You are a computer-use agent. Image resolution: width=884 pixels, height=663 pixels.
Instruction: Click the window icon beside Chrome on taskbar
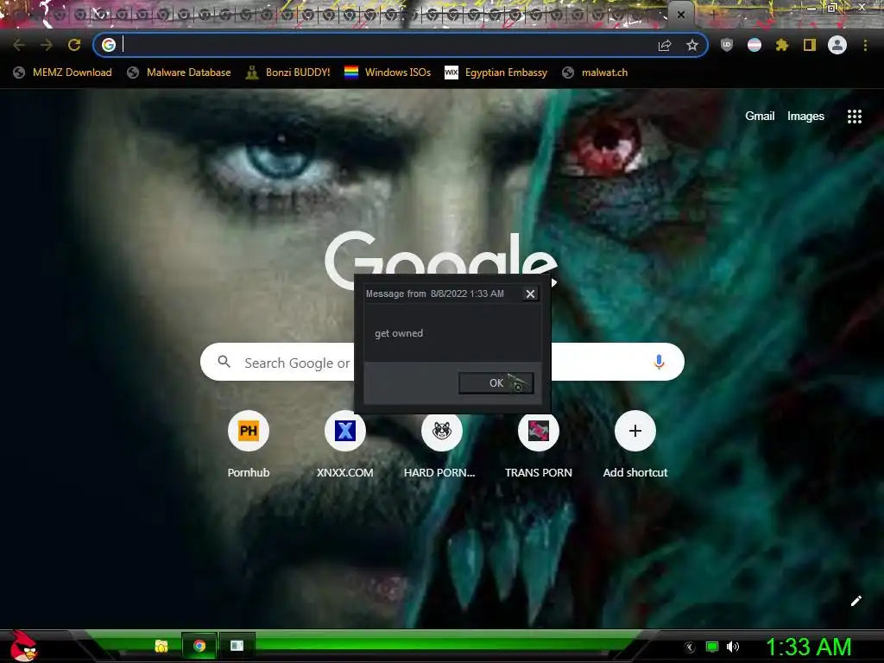pos(237,646)
